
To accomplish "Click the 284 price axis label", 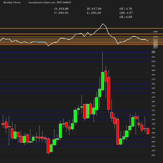I will [x=153, y=137].
